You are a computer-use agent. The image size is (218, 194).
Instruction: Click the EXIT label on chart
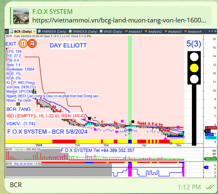(x=11, y=44)
